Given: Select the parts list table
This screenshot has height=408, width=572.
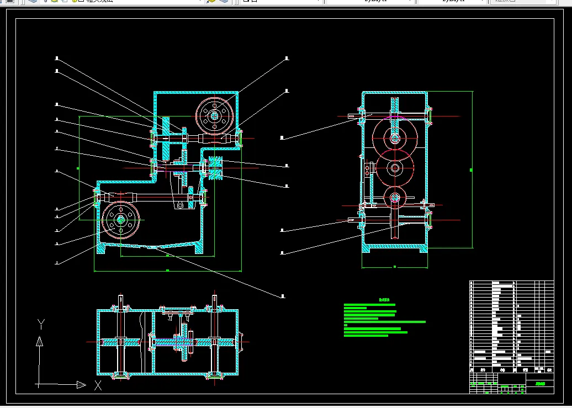Looking at the screenshot, I should (x=511, y=326).
